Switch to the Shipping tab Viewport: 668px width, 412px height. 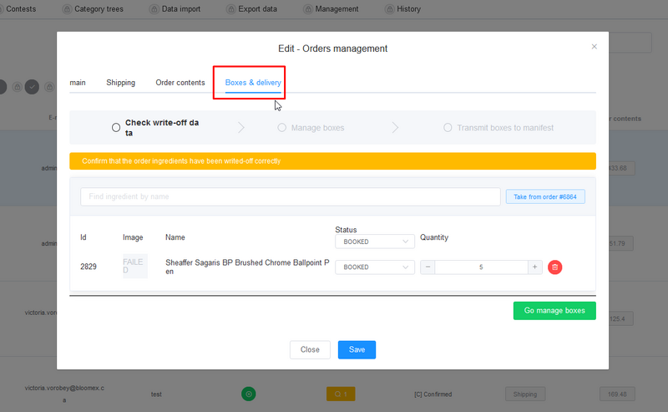(120, 83)
